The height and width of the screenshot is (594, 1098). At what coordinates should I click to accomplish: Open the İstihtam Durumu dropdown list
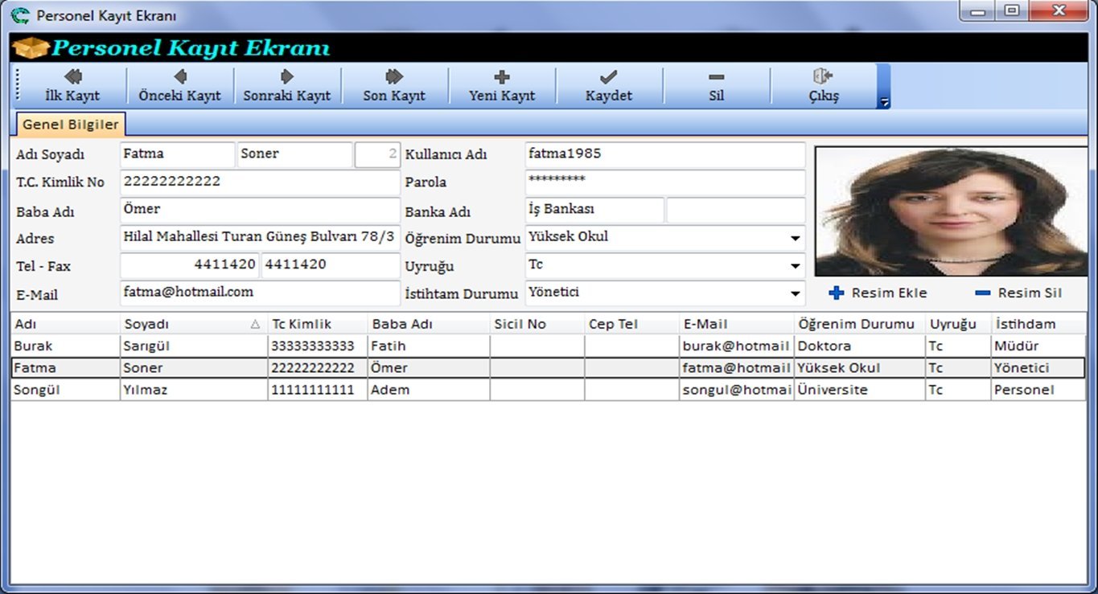tap(795, 294)
